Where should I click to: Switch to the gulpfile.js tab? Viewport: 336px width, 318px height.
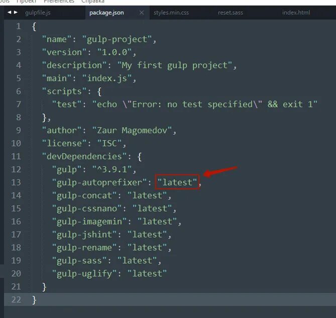tap(38, 13)
